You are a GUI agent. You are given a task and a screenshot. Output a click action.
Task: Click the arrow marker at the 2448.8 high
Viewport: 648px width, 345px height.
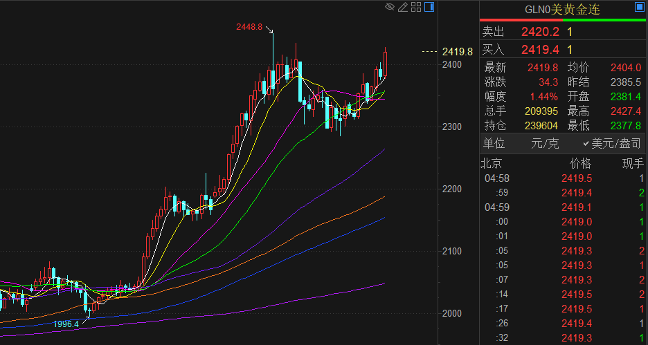(270, 30)
